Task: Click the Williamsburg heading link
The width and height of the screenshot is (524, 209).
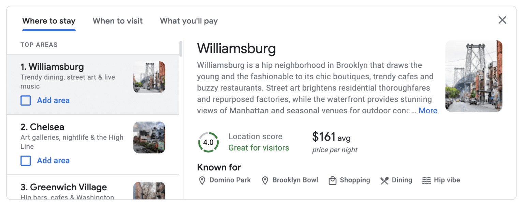Action: click(236, 49)
